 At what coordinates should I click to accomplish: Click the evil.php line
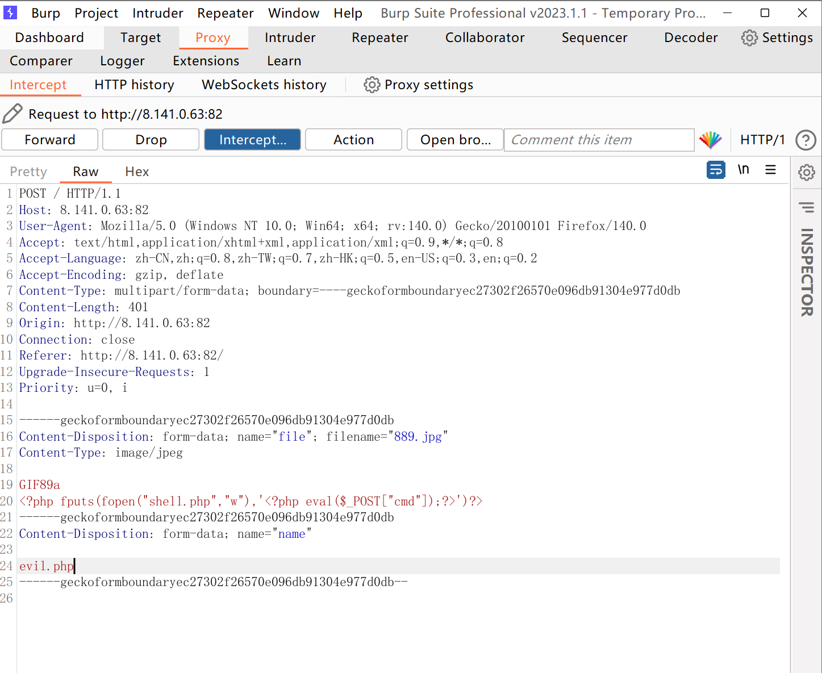point(47,566)
